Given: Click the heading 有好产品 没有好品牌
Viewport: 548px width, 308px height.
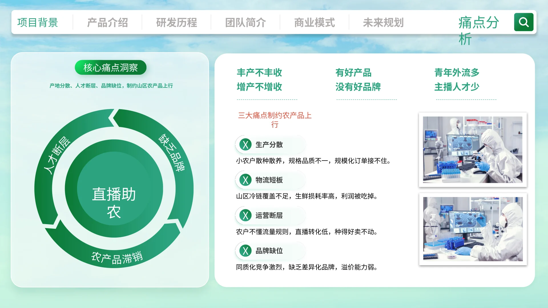Looking at the screenshot, I should coord(358,80).
